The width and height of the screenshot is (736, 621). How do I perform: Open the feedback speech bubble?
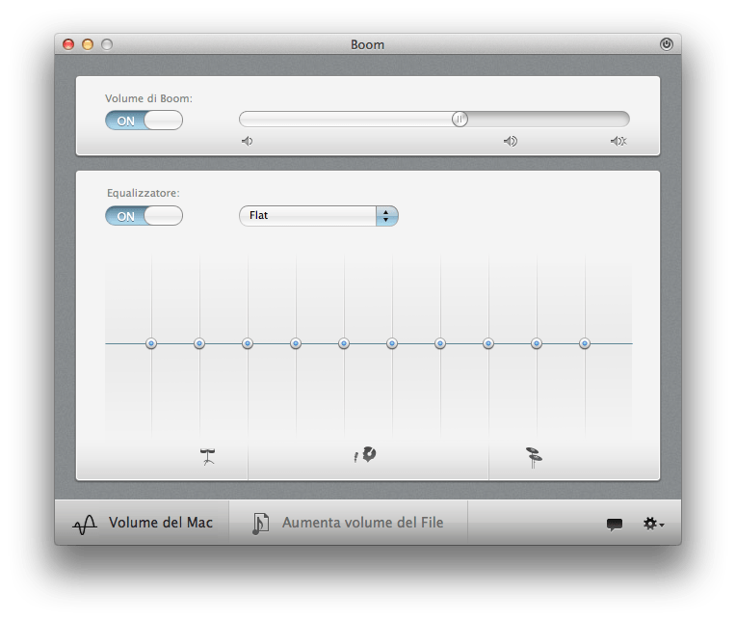[x=615, y=525]
